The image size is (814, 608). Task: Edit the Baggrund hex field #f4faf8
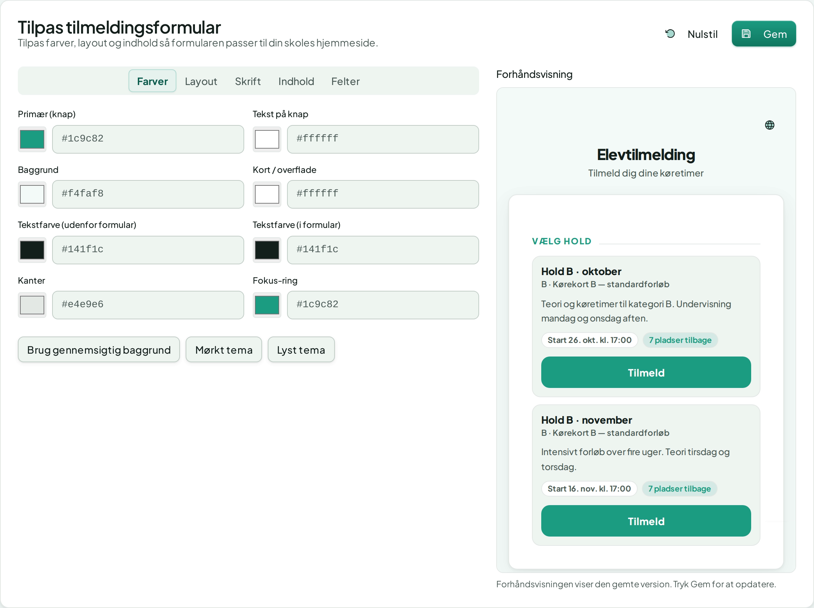tap(148, 194)
